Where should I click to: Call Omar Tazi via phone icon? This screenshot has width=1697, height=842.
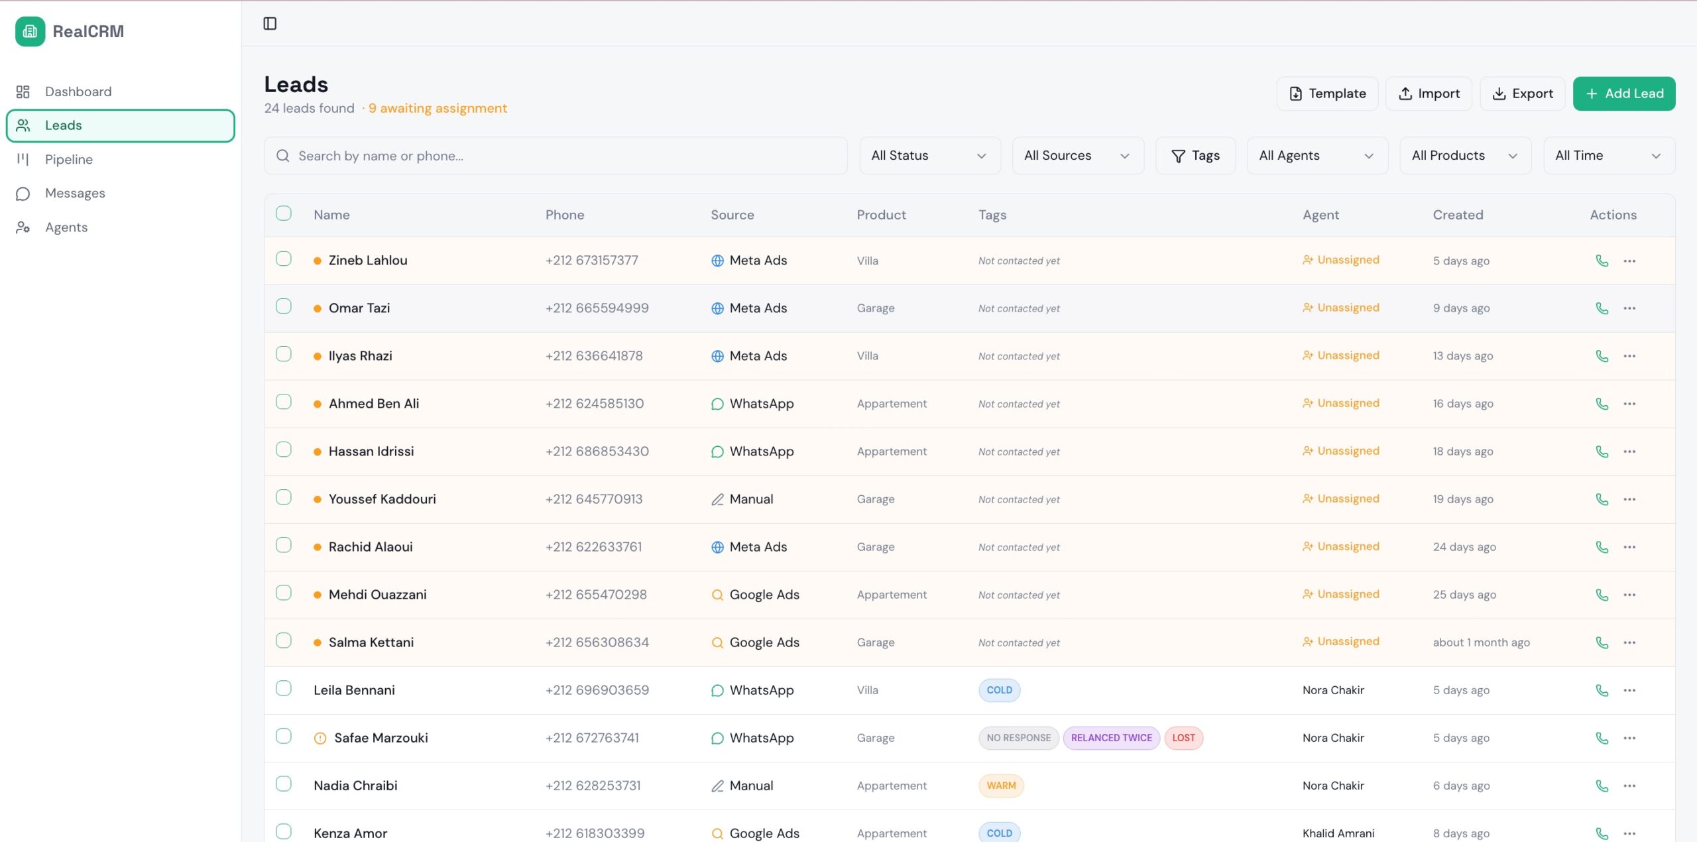tap(1602, 308)
